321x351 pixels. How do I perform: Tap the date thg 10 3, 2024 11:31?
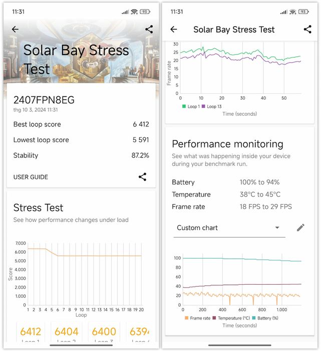36,110
